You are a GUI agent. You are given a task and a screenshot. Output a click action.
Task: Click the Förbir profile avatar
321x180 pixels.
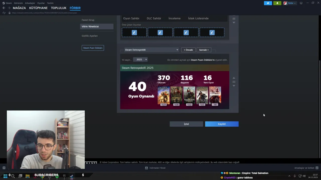pos(285,3)
